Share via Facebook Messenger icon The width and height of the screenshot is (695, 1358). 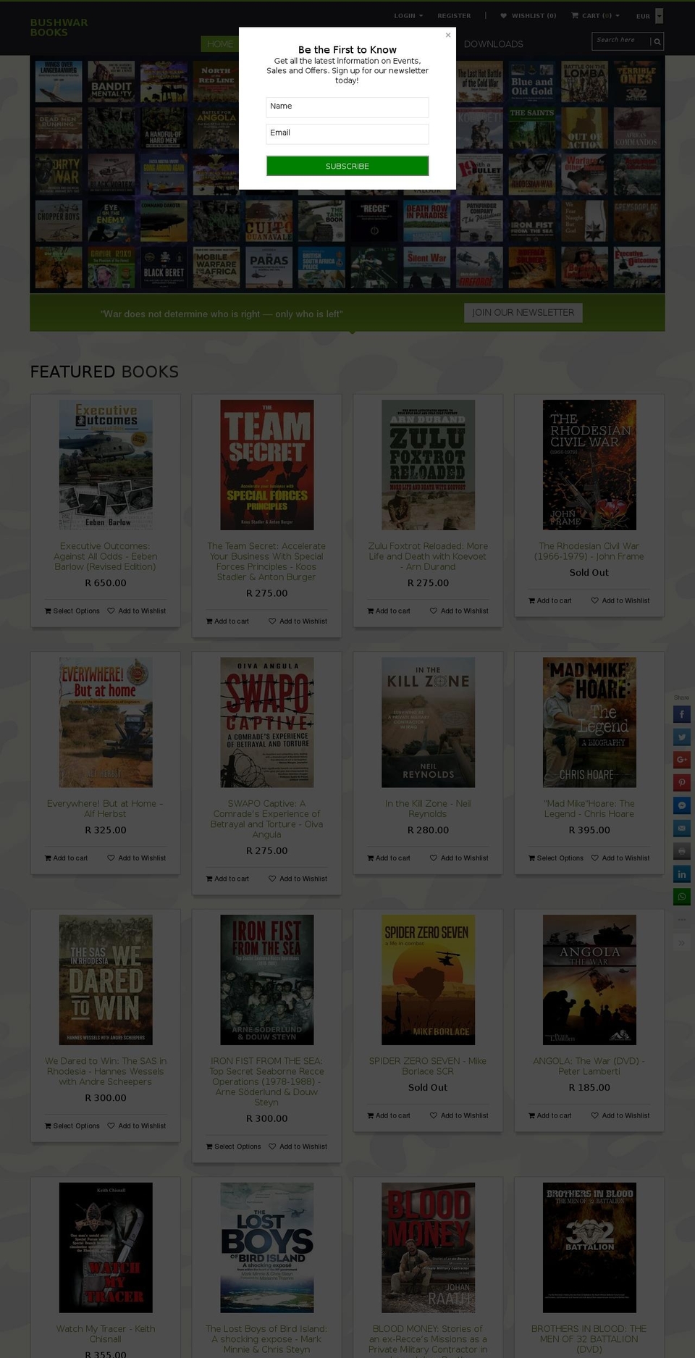pos(682,805)
